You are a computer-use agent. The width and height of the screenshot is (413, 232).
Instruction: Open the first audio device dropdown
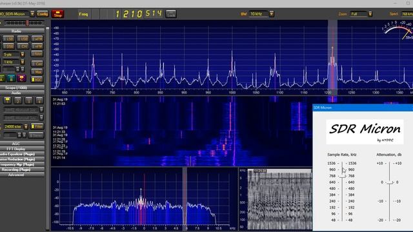pos(41,110)
